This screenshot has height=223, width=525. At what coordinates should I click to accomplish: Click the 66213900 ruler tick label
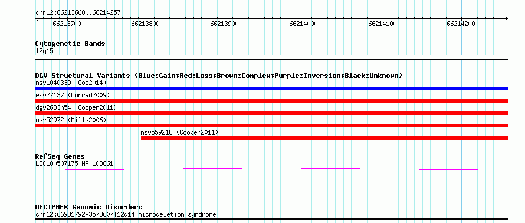(x=224, y=24)
